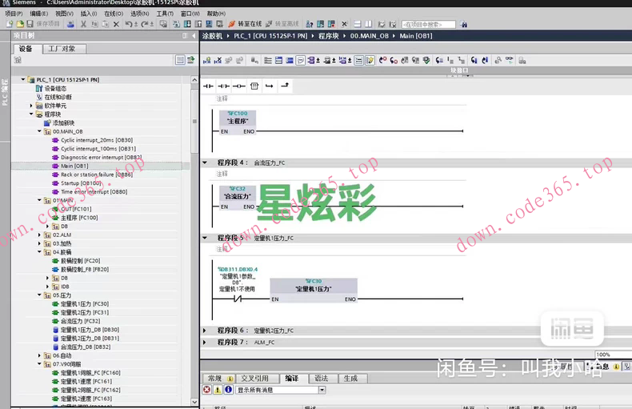Expand the 软件单元 tree node
The image size is (632, 409).
[x=31, y=106]
